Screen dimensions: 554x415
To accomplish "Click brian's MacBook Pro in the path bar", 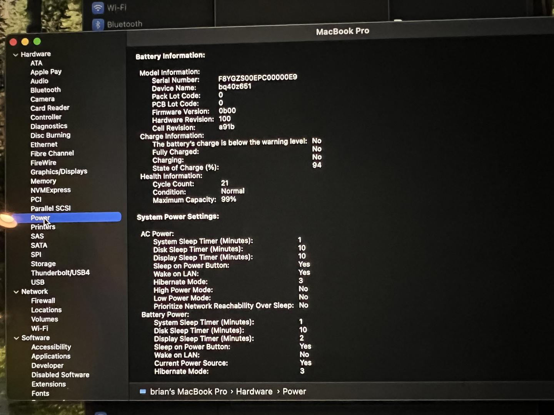I will click(x=189, y=392).
